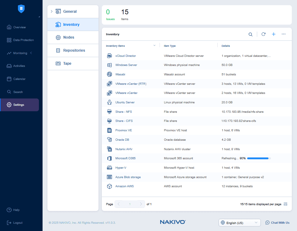The width and height of the screenshot is (297, 231).
Task: Click "Nutanix AHV cluster" type cell
Action: (x=177, y=149)
